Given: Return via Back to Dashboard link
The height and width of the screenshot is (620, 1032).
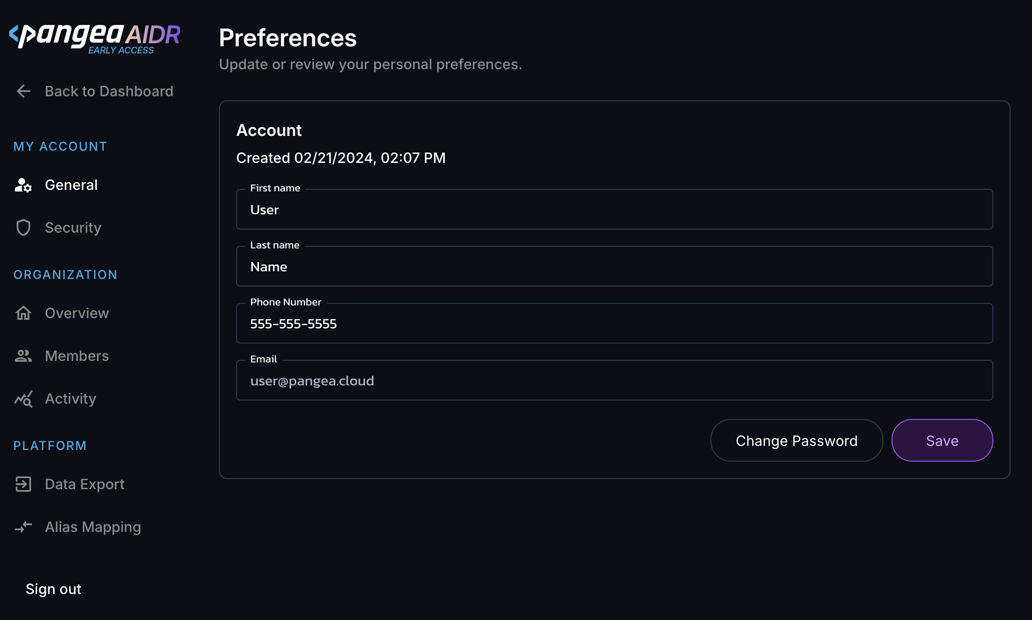Looking at the screenshot, I should coord(109,91).
